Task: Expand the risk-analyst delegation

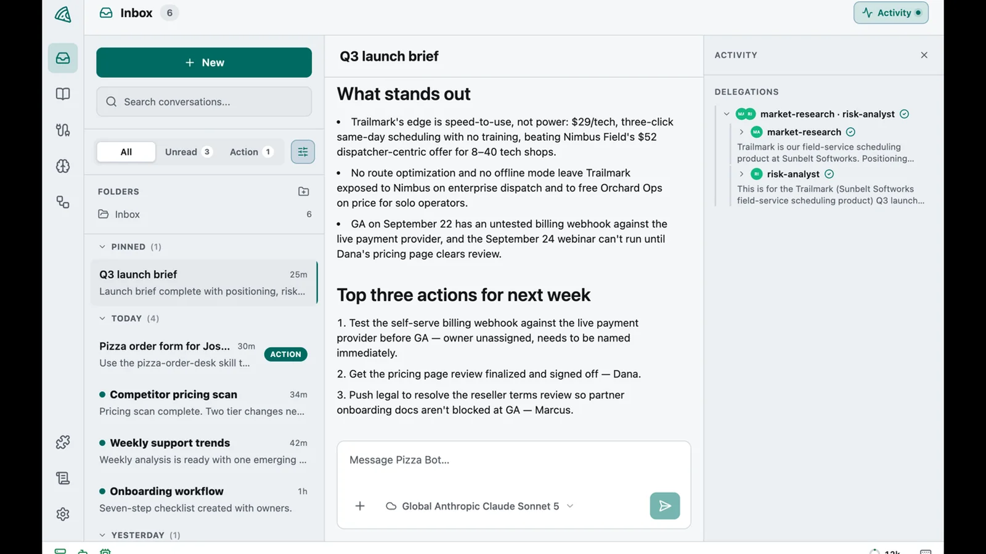Action: 741,174
